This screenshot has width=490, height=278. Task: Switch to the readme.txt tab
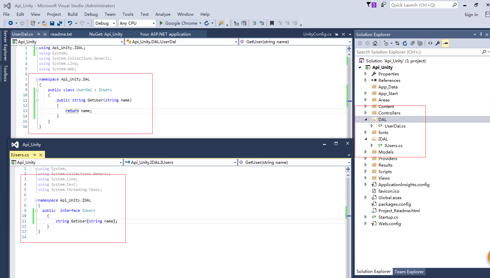(61, 34)
